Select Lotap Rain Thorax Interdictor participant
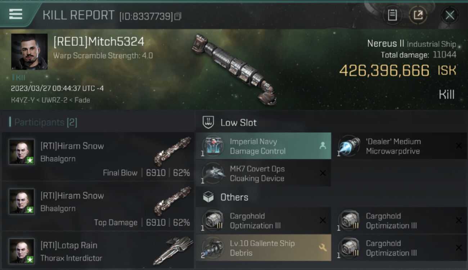Viewport: 468px width, 270px height. 98,251
